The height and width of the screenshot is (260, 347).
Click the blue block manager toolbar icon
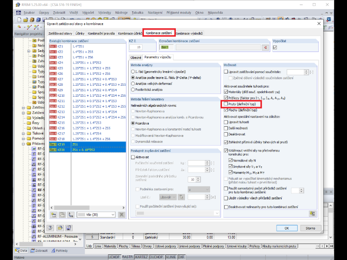coord(38,20)
